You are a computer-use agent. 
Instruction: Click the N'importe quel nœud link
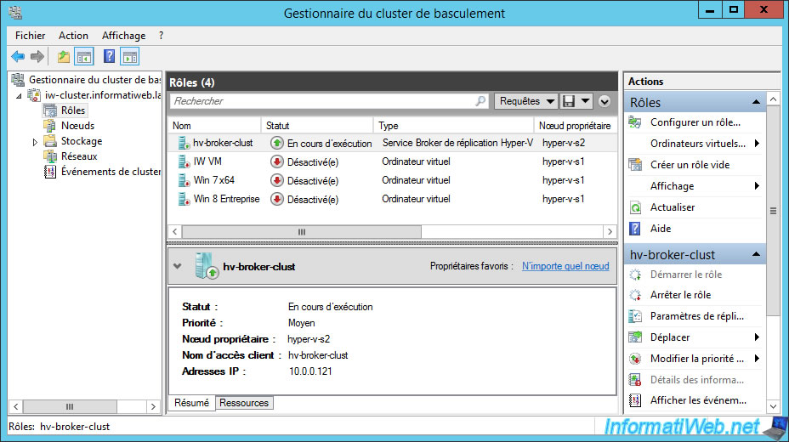(x=565, y=266)
